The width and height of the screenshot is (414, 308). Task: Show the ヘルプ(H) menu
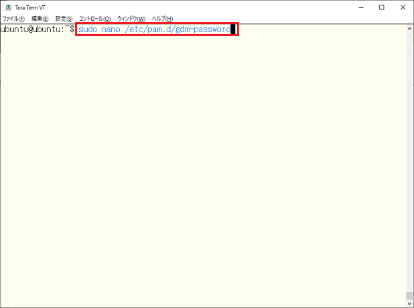(161, 18)
